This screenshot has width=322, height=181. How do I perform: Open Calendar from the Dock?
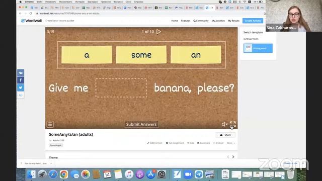(107, 174)
